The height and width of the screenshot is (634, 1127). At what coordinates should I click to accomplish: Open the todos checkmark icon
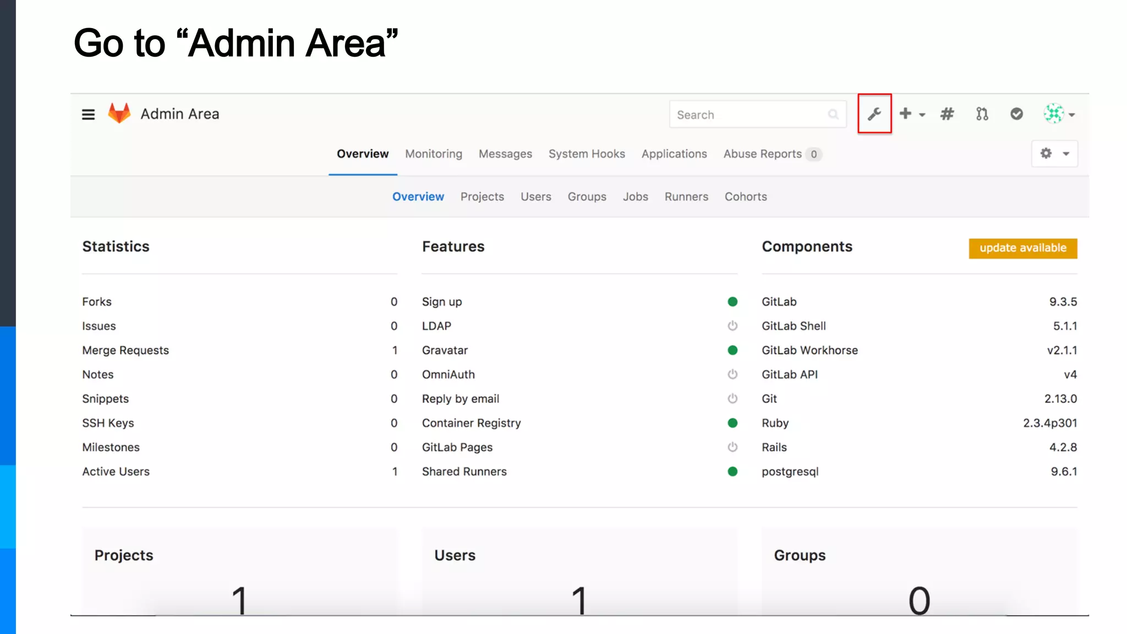point(1017,114)
